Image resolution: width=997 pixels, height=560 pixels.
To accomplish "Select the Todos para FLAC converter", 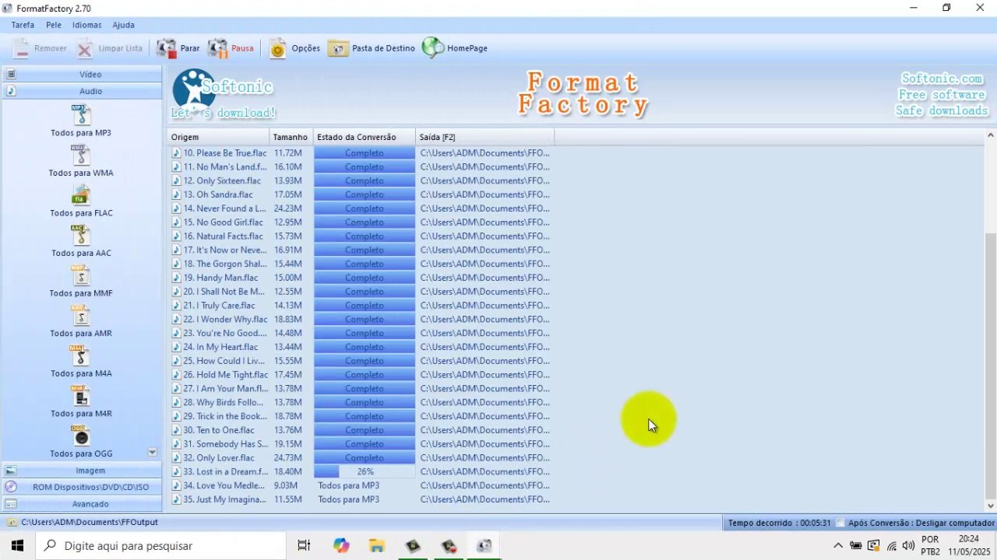I will [x=81, y=201].
